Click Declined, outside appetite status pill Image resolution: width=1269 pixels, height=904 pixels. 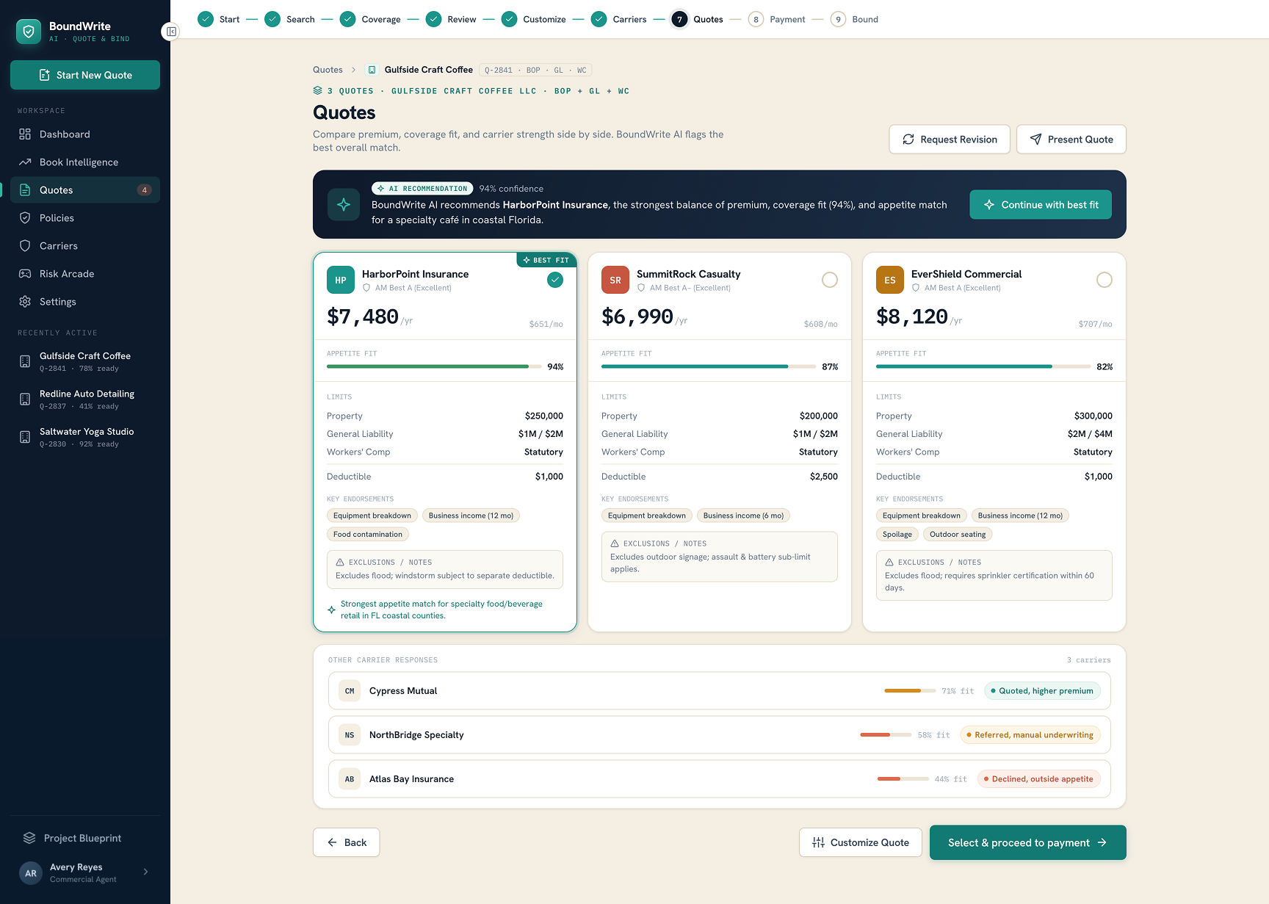pyautogui.click(x=1038, y=779)
